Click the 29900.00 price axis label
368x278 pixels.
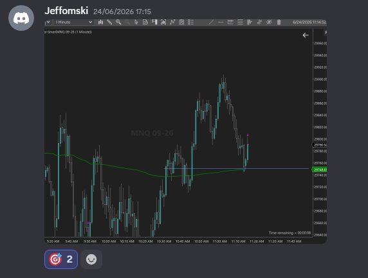tap(320, 79)
